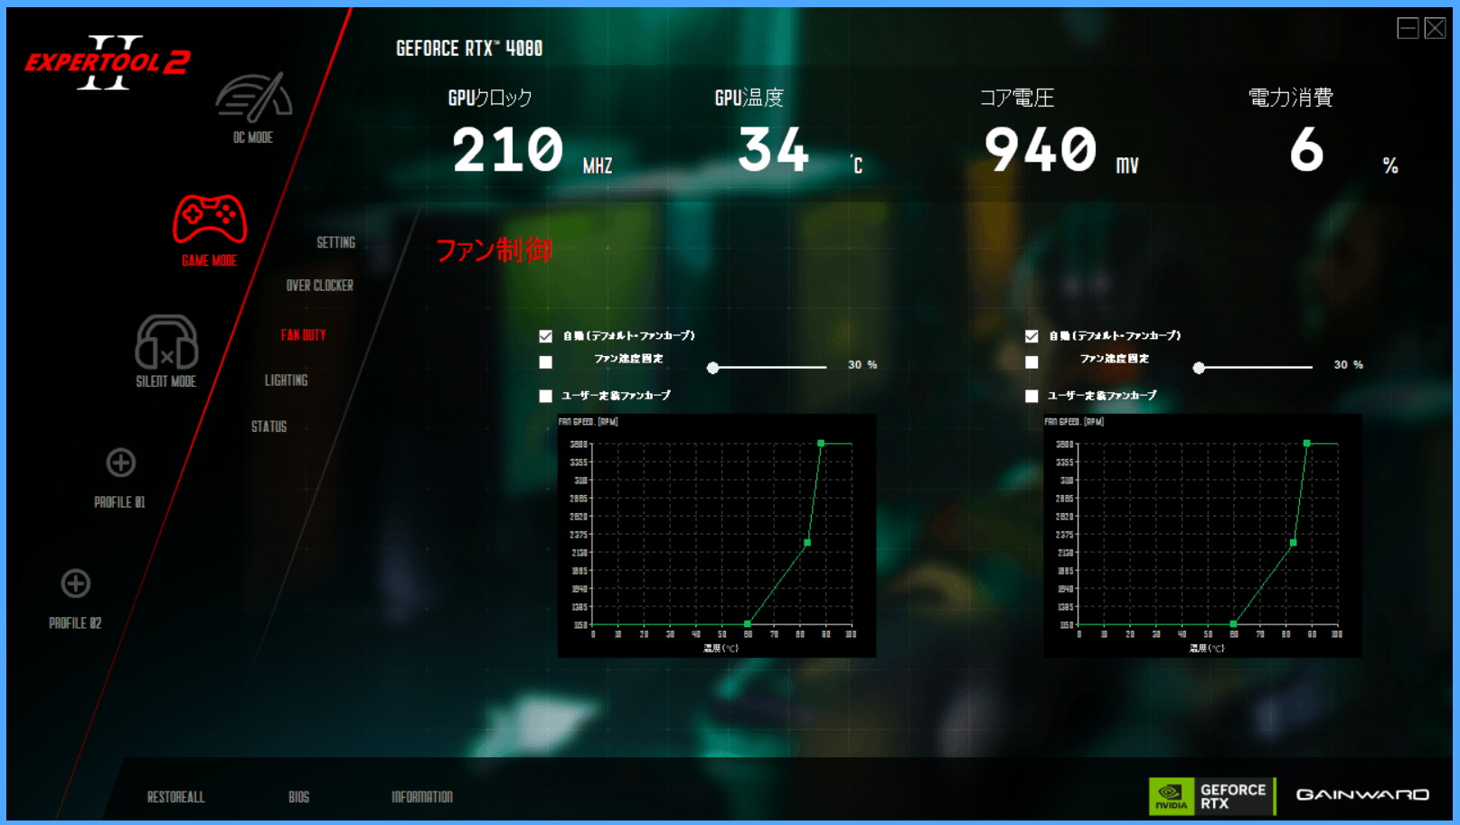Click the GPUクロック label

pos(490,98)
